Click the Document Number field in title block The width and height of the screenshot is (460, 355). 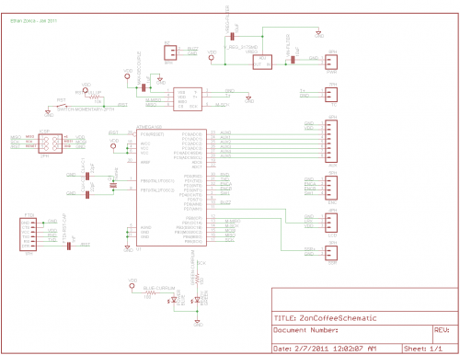tap(305, 330)
